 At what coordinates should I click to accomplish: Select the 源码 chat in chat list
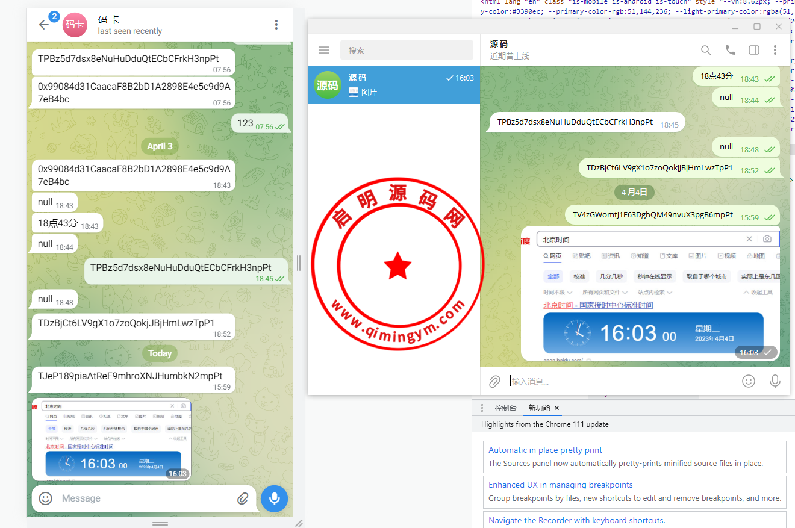pos(394,85)
